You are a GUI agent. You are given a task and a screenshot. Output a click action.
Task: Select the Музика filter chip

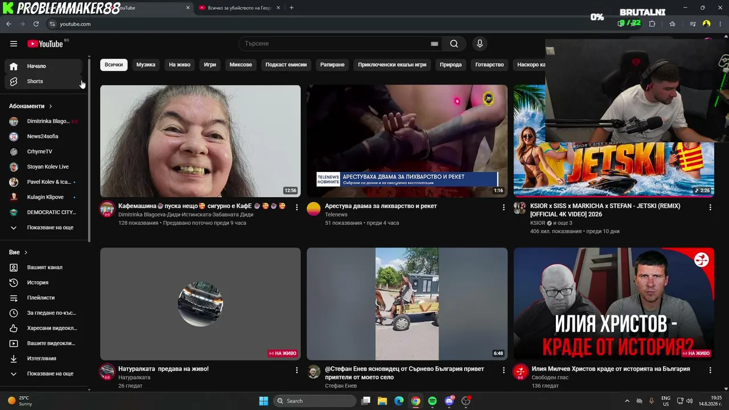pos(146,65)
